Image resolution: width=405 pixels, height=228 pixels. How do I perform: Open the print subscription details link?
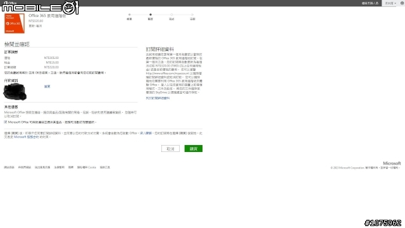tap(158, 98)
